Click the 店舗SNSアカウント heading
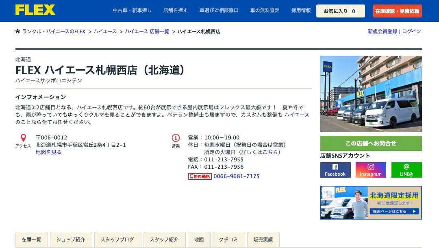This screenshot has height=248, width=439. click(x=345, y=156)
